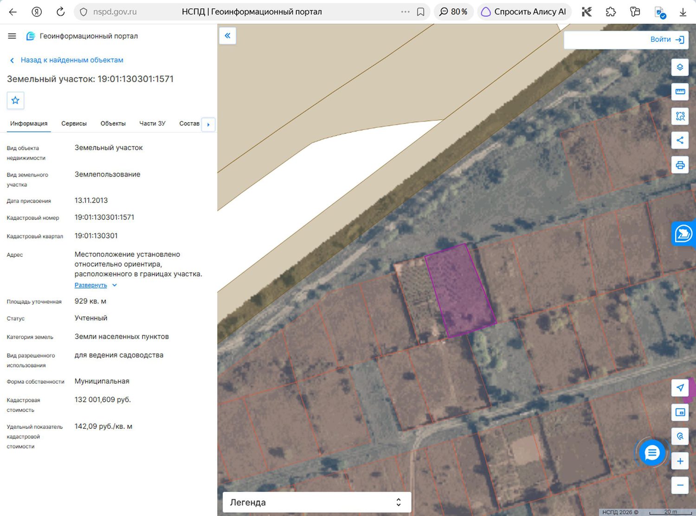Open browser downloads

coord(683,12)
